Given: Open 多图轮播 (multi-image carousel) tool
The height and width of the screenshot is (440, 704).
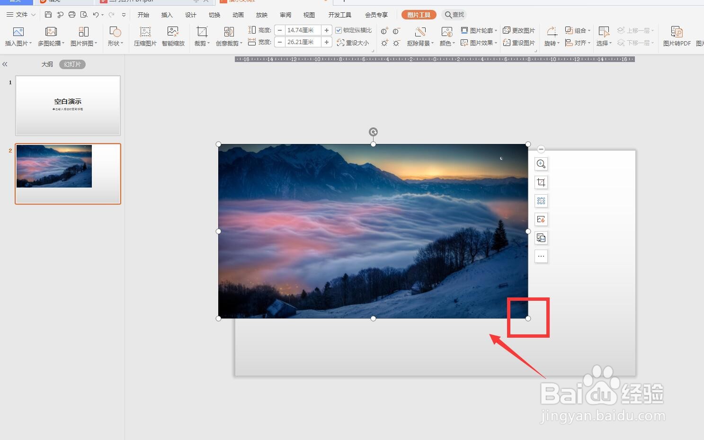Looking at the screenshot, I should click(51, 36).
